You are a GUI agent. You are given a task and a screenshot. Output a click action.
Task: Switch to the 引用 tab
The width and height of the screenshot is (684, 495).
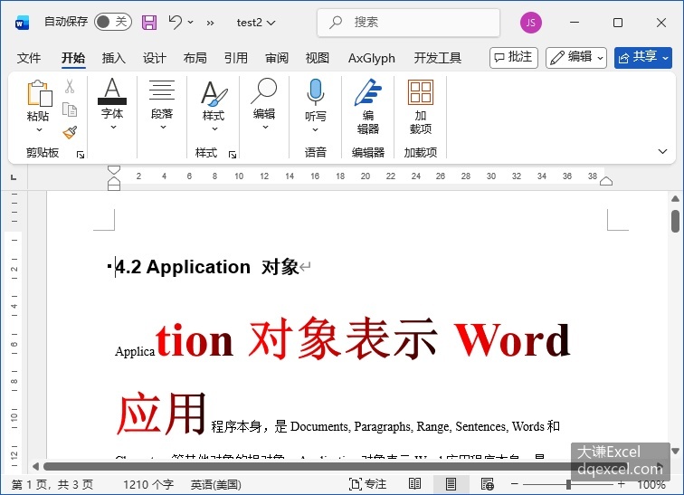[235, 58]
